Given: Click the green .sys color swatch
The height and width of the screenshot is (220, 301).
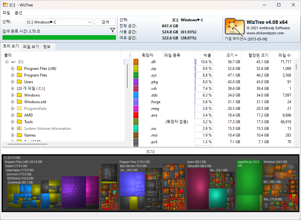Looking at the screenshot, I should [x=136, y=75].
